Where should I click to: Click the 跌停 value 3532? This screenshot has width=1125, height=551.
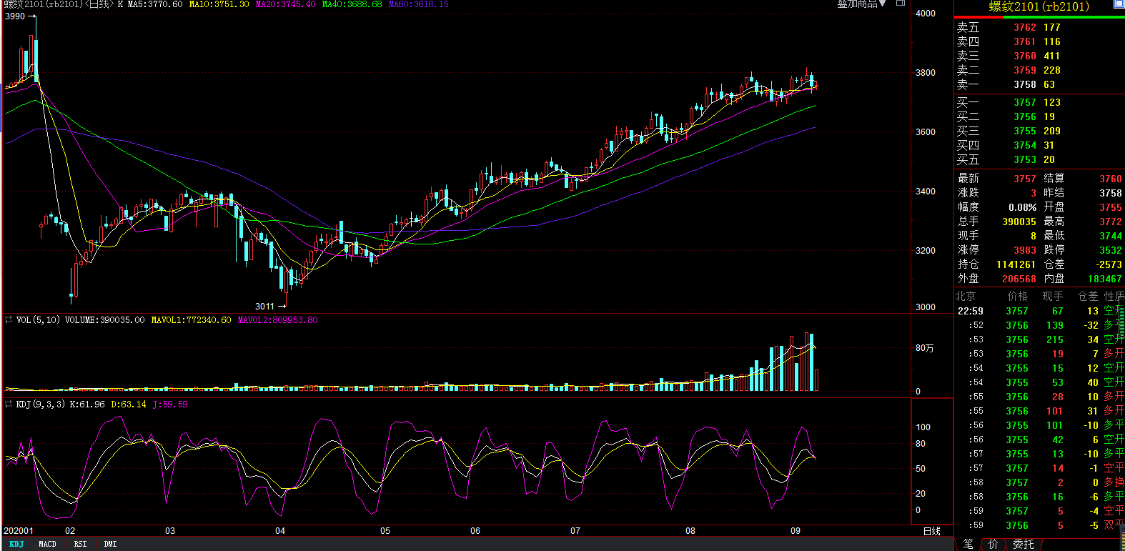click(x=1111, y=250)
